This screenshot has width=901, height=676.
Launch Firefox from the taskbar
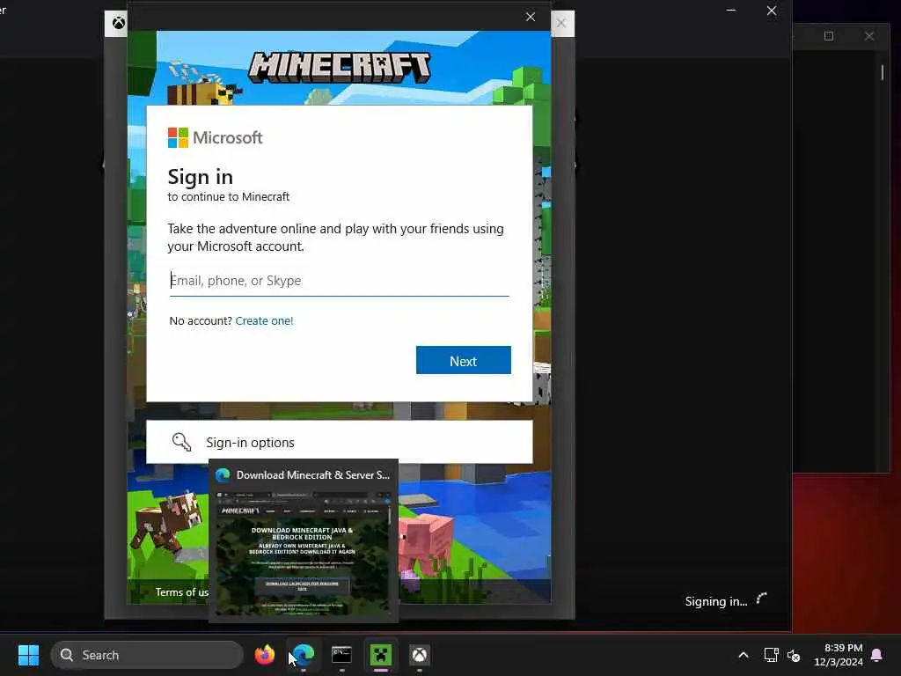tap(264, 655)
